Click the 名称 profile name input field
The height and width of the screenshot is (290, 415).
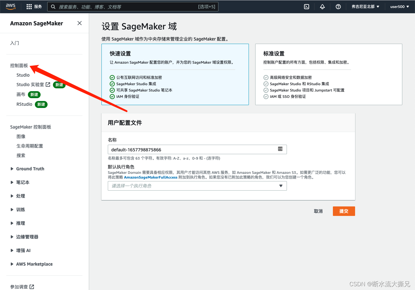point(197,149)
